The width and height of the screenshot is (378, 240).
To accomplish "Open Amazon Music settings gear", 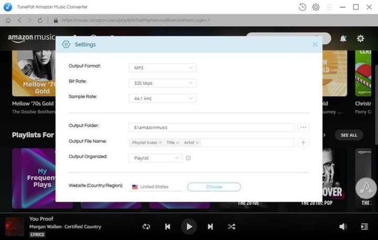I will (360, 38).
